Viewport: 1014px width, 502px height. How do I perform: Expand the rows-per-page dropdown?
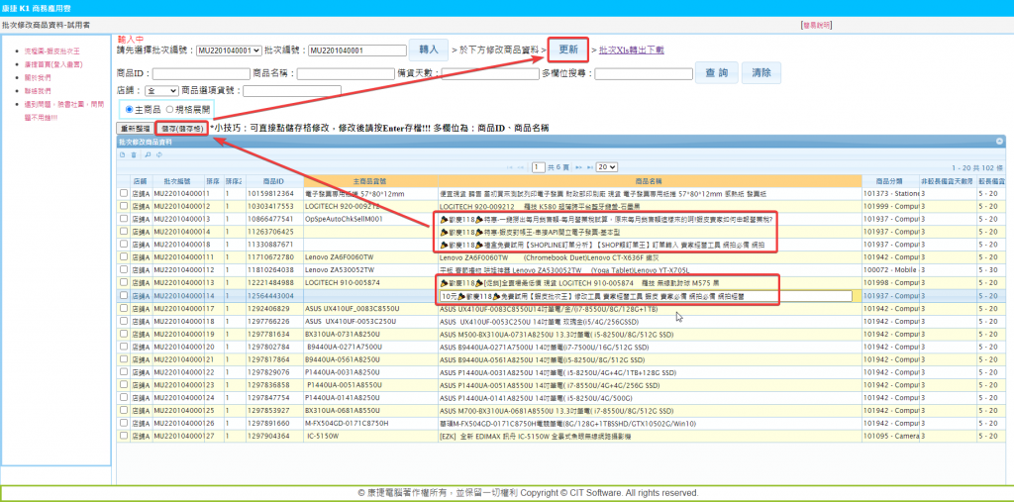point(606,167)
